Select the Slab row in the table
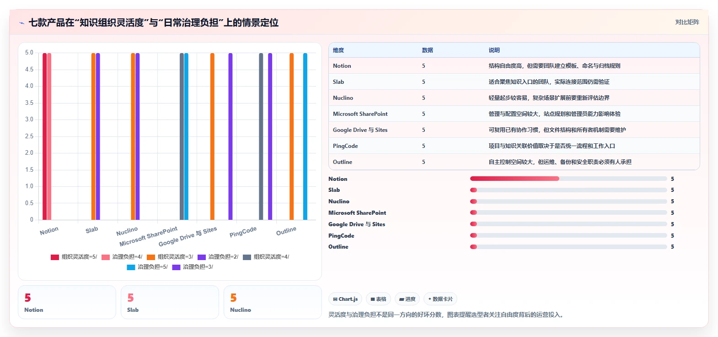The width and height of the screenshot is (718, 337). [514, 82]
